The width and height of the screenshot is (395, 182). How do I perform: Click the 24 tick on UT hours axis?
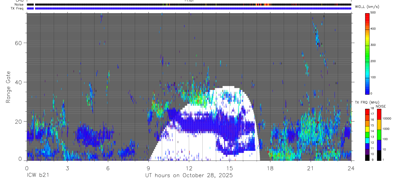click(x=351, y=168)
